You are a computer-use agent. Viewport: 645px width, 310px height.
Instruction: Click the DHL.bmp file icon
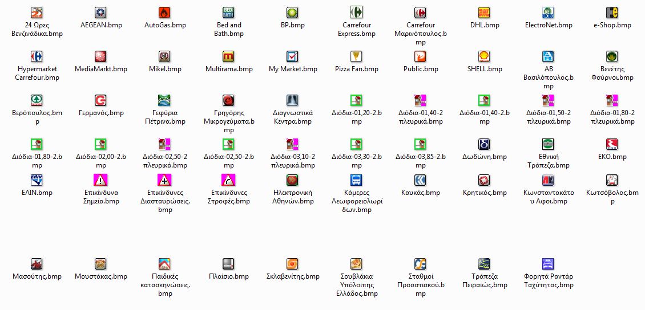[484, 13]
